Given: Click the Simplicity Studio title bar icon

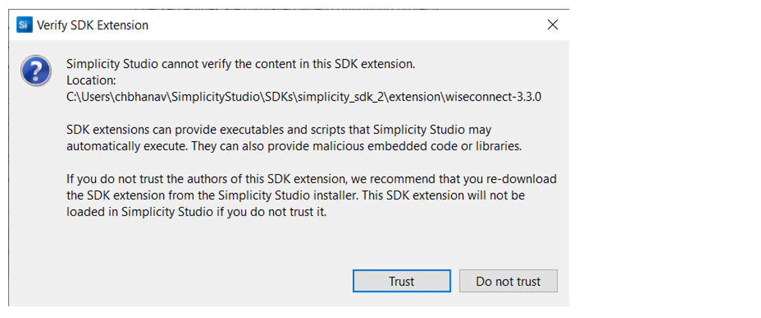Looking at the screenshot, I should point(25,25).
